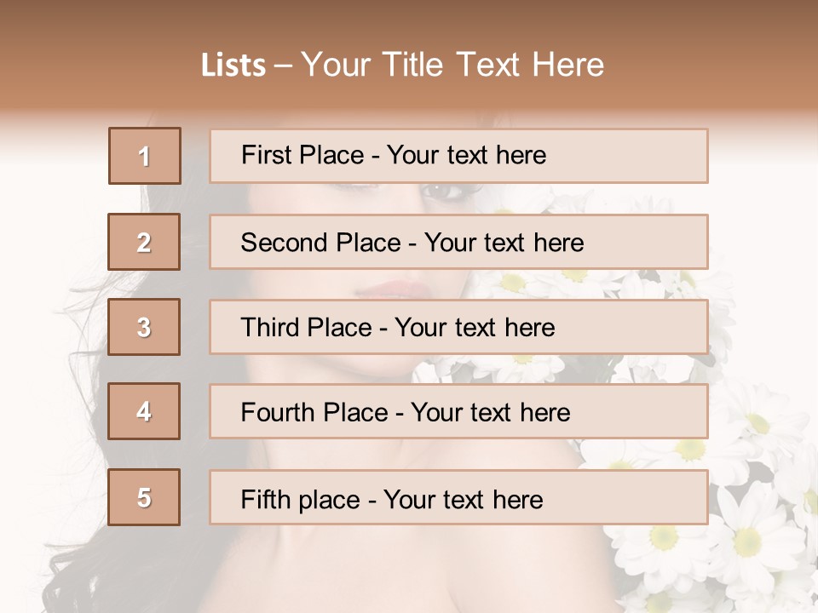Select the number 2 box

144,242
